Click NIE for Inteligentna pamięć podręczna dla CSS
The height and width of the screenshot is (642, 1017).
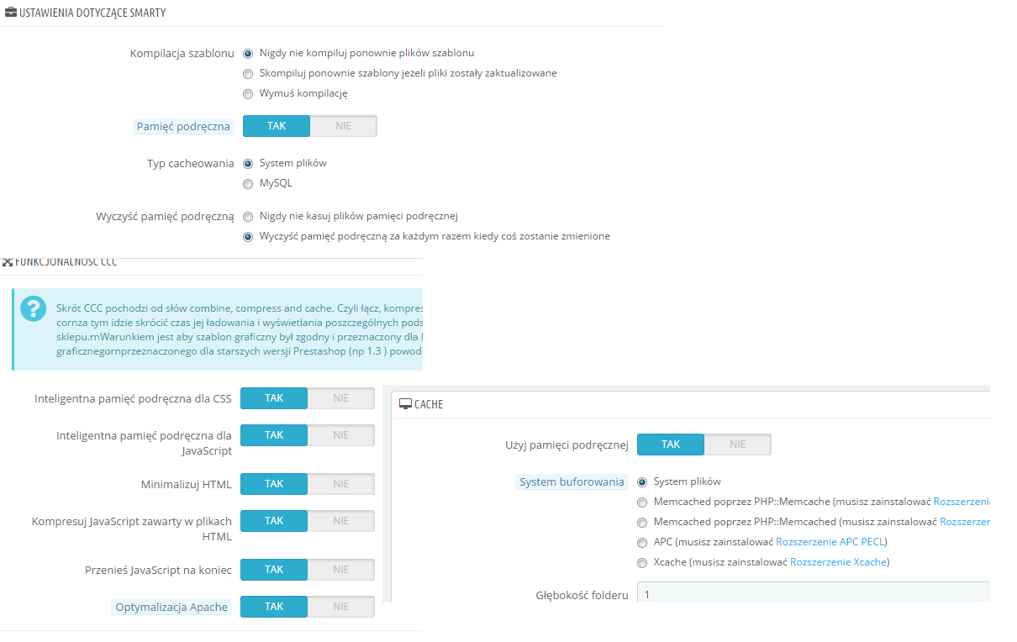point(340,398)
